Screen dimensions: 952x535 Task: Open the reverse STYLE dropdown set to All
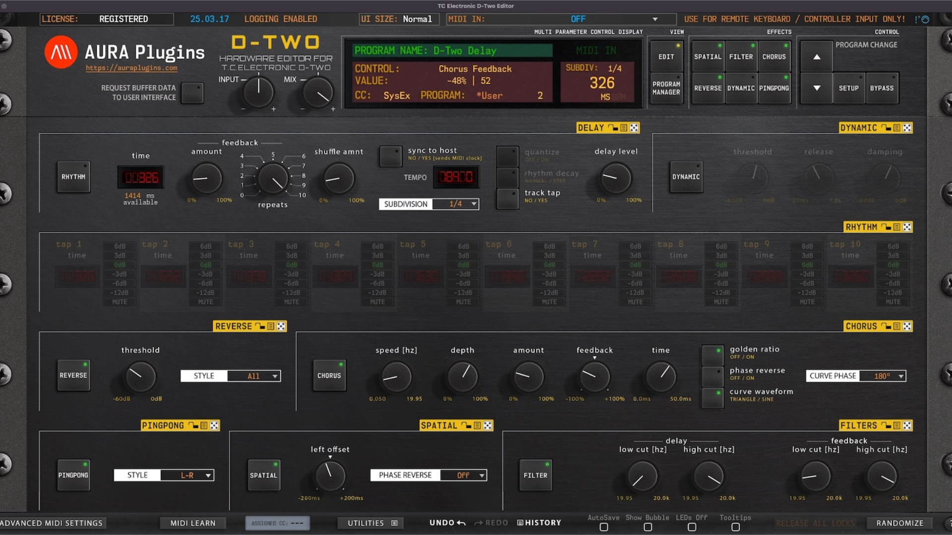click(254, 375)
